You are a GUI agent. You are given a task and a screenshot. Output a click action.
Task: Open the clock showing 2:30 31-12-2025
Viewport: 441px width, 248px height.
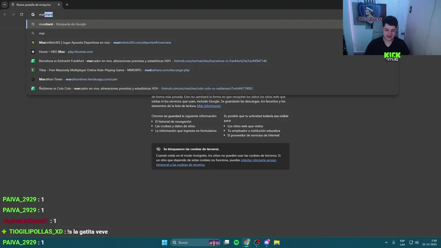tap(430, 242)
